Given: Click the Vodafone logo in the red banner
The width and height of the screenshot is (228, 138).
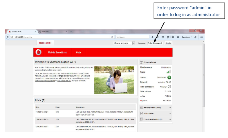Looking at the screenshot, I should pyautogui.click(x=39, y=52).
